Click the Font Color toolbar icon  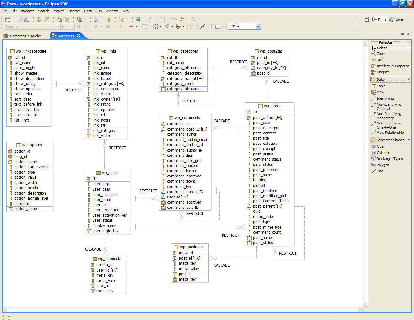pyautogui.click(x=96, y=27)
